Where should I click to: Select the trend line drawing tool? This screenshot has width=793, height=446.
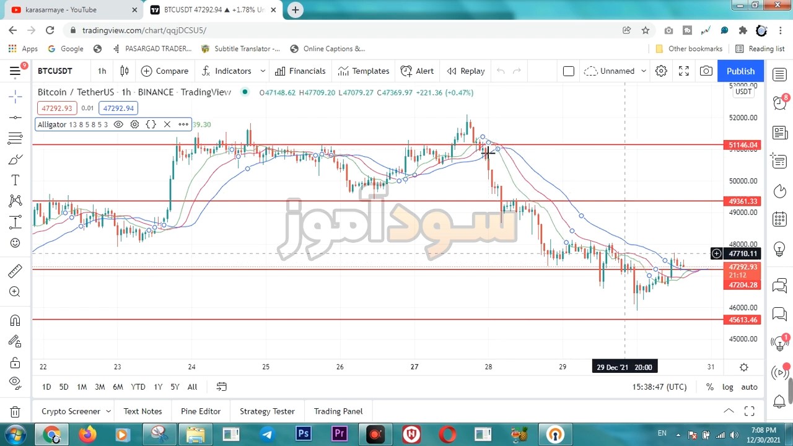[x=15, y=117]
